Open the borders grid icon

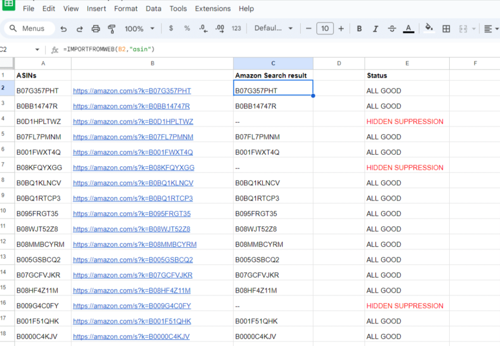pyautogui.click(x=446, y=29)
